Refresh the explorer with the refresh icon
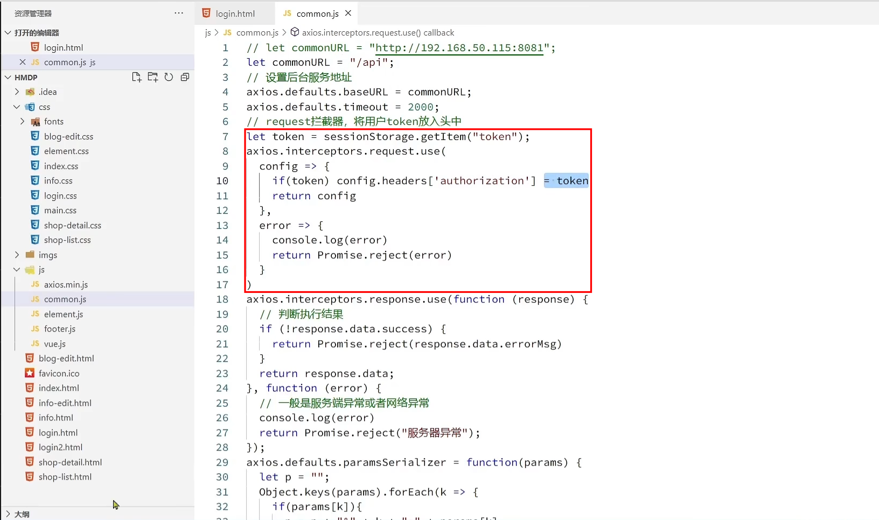This screenshot has height=520, width=879. (x=169, y=77)
